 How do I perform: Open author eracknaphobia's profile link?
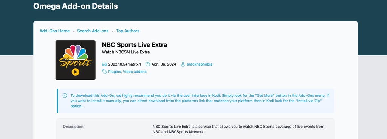200,64
